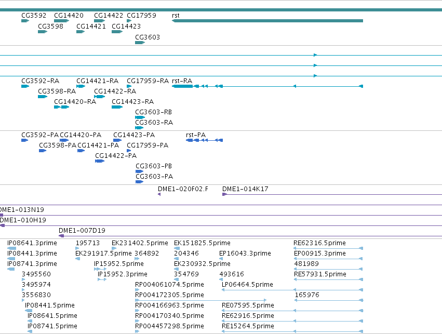Select the 364892 EST label
442x334 pixels.
pyautogui.click(x=147, y=253)
